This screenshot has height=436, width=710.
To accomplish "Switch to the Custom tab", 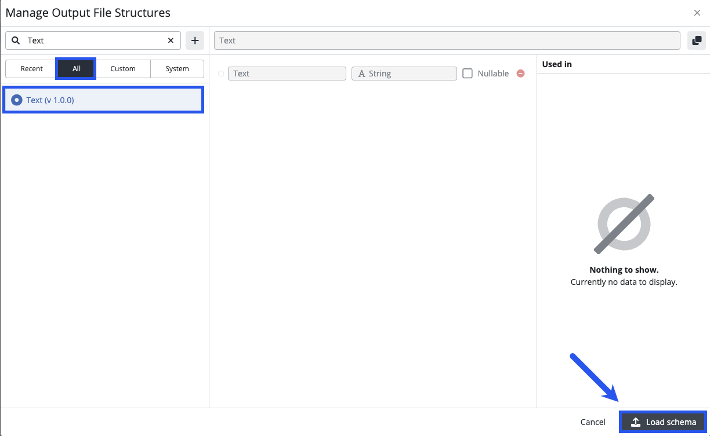I will (x=123, y=68).
